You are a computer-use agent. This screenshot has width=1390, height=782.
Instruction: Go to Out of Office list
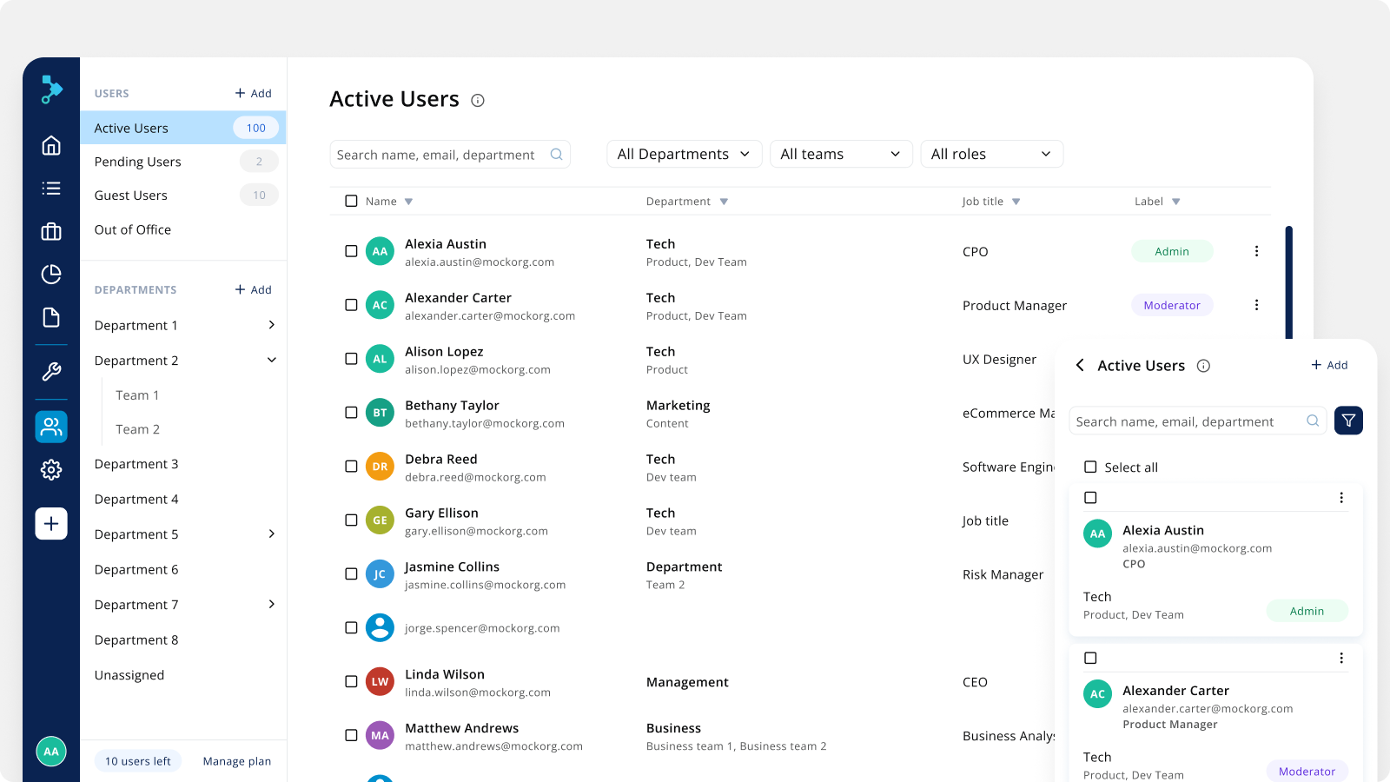click(133, 229)
